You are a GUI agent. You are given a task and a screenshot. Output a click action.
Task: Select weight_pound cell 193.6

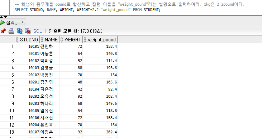point(100,68)
